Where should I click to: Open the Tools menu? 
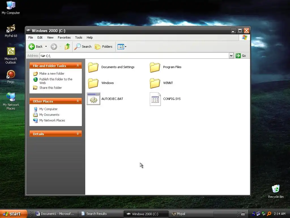[x=79, y=37]
